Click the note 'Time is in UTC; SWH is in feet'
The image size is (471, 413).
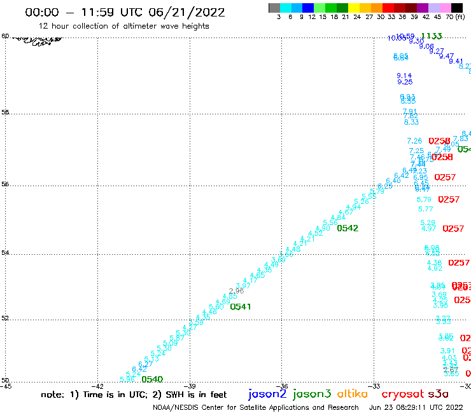tap(134, 395)
